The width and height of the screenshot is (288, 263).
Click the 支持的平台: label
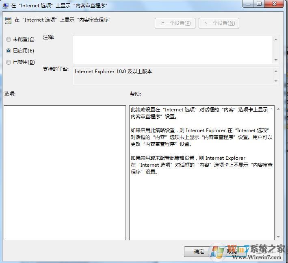coord(56,69)
